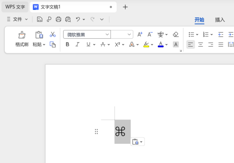This screenshot has width=234, height=163.
Task: Switch to the 插入 ribbon tab
Action: point(220,20)
